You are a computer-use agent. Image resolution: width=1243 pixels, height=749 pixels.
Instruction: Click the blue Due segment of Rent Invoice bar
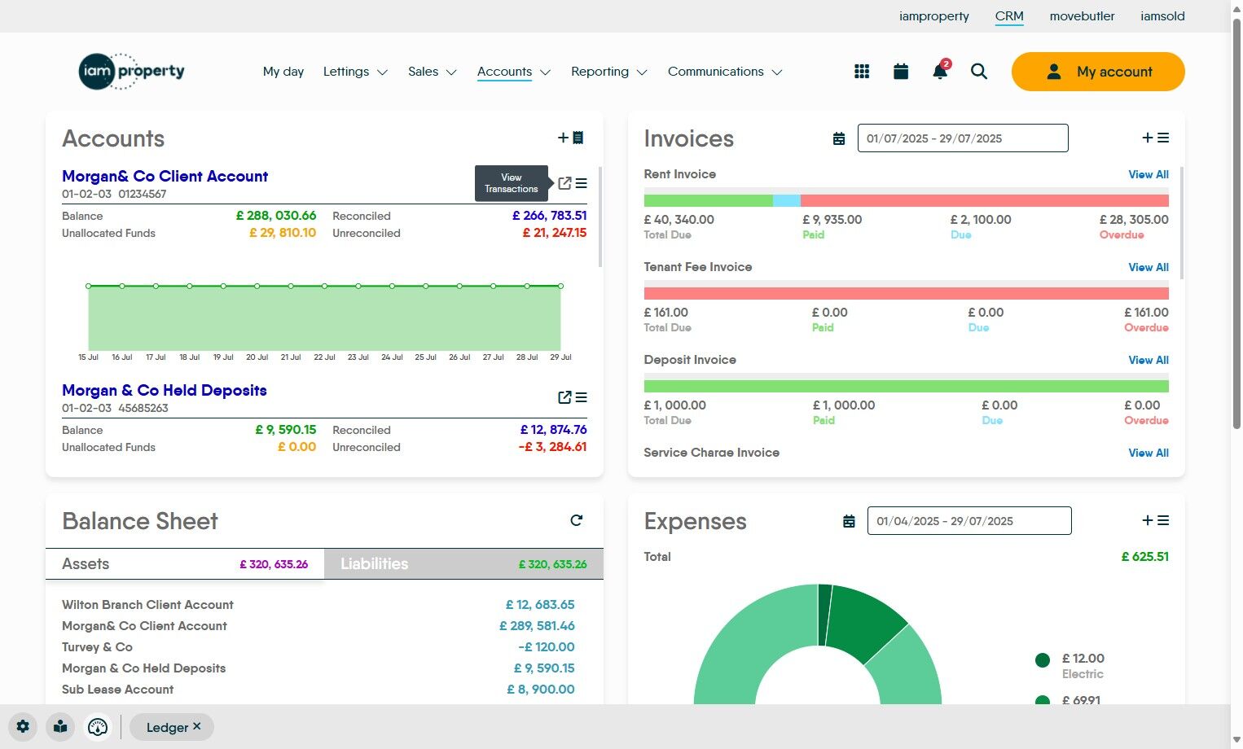787,200
